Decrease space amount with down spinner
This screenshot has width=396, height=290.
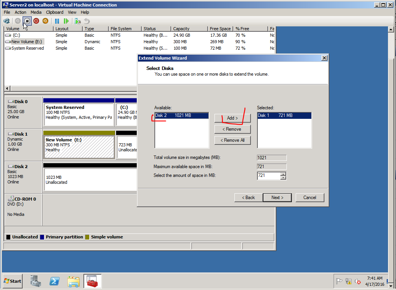point(283,178)
